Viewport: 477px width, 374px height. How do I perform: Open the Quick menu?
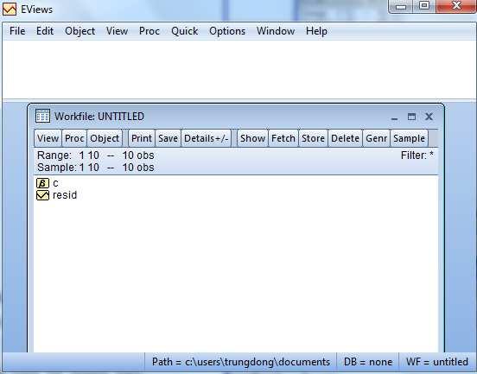pyautogui.click(x=185, y=31)
